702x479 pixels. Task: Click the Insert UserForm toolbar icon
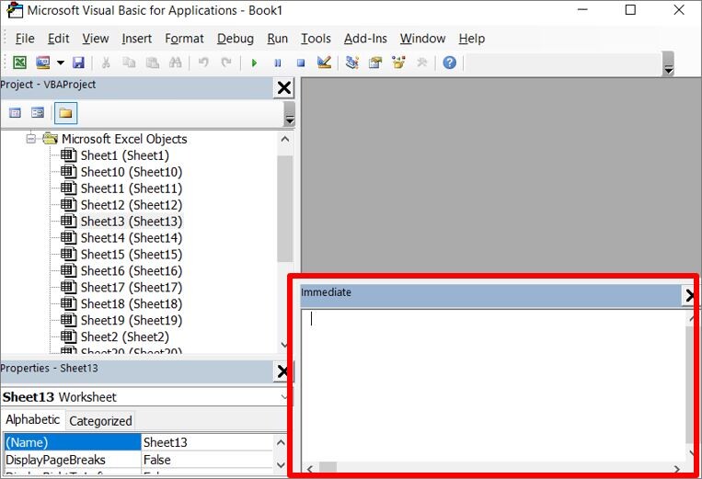43,63
